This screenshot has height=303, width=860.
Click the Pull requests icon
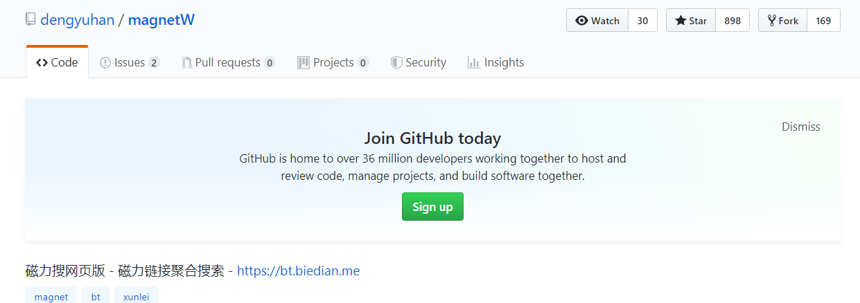186,63
